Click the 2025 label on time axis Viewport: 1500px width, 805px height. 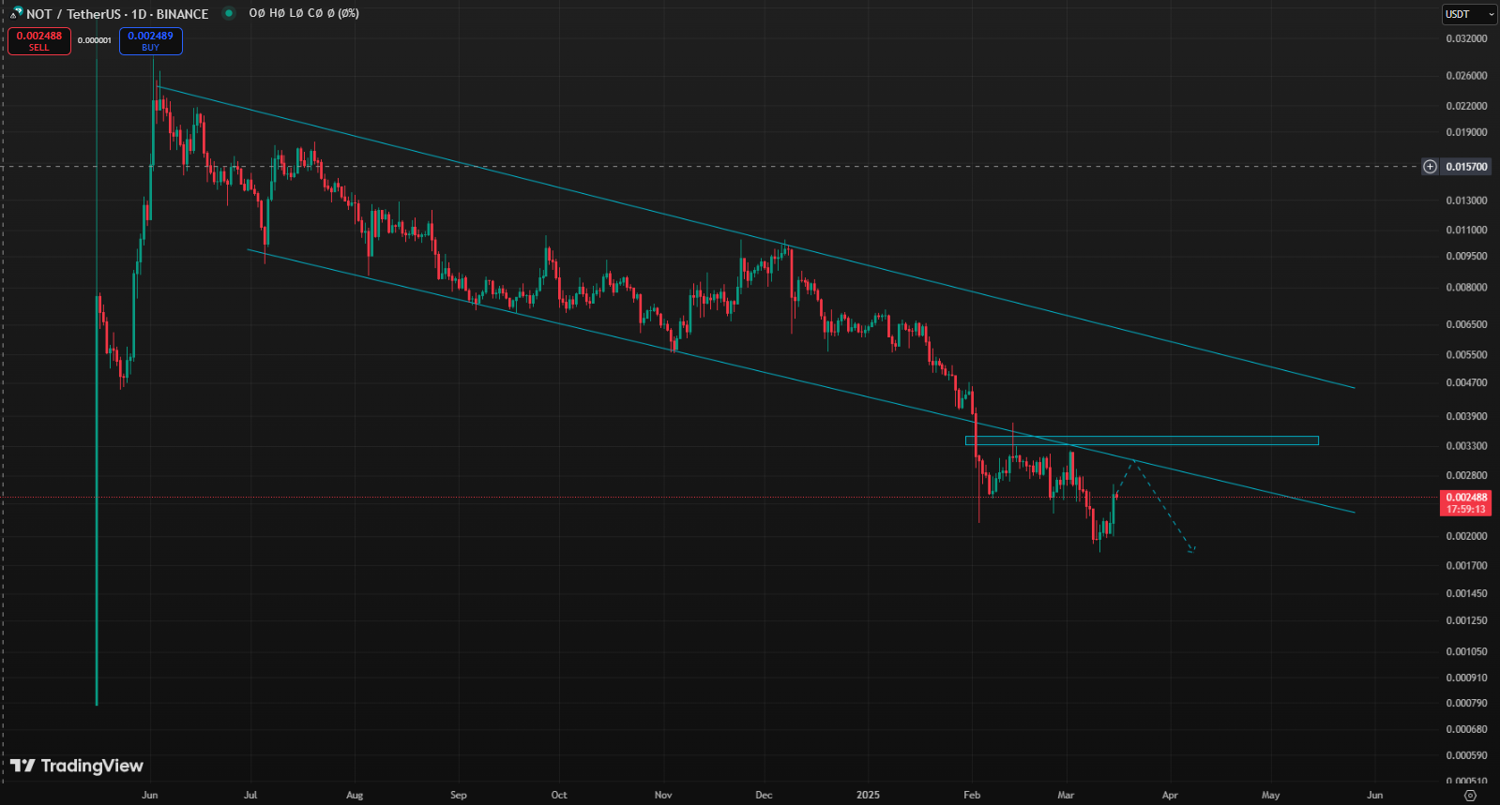click(x=869, y=795)
